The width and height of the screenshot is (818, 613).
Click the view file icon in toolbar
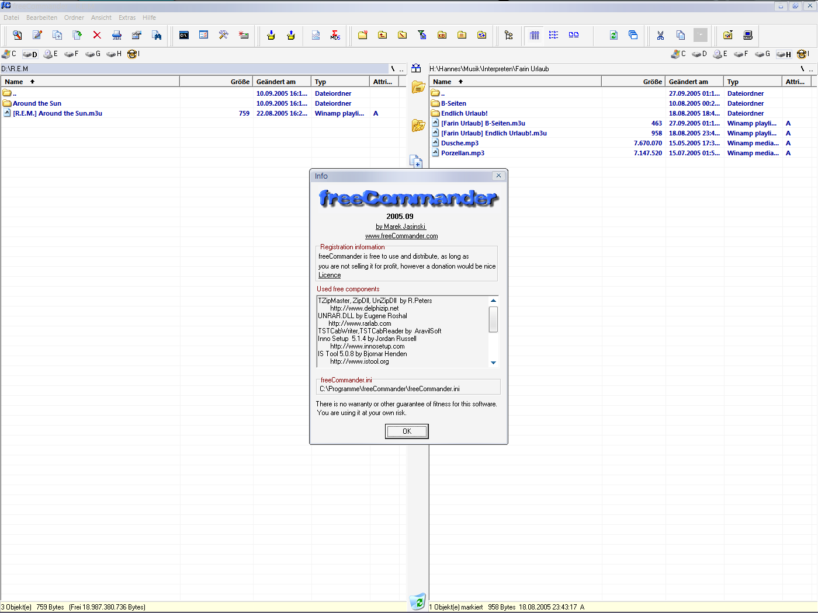(18, 35)
